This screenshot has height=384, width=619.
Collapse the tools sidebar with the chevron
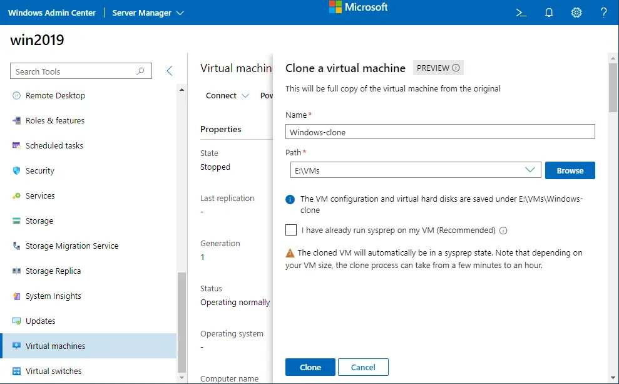coord(170,71)
